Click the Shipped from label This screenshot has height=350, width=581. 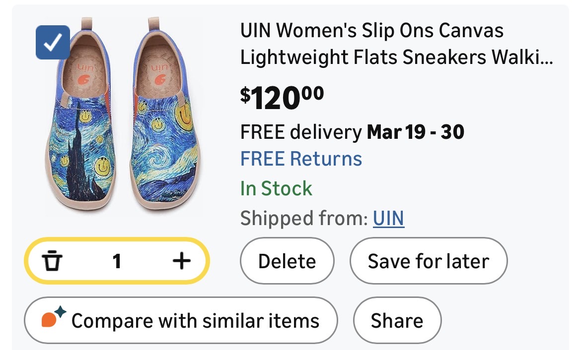(304, 218)
